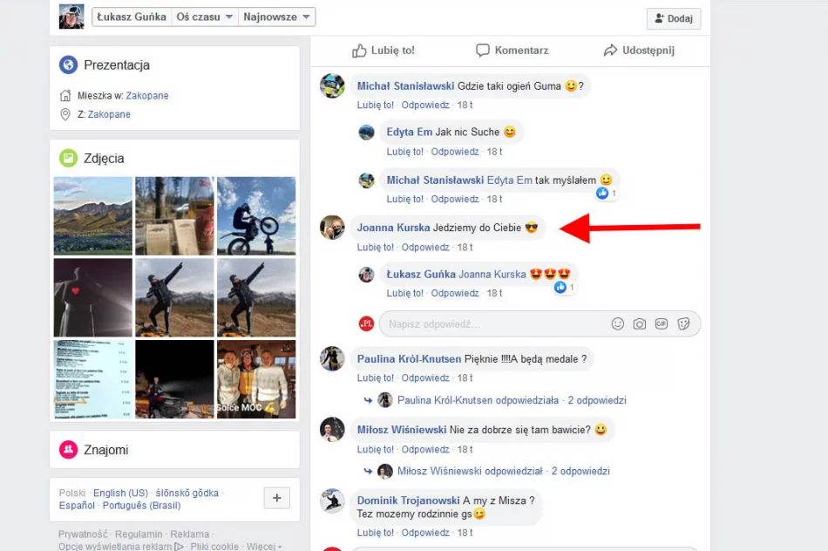828x551 pixels.
Task: Click the like reaction on Łukasz Guńka's reply
Action: tap(560, 287)
